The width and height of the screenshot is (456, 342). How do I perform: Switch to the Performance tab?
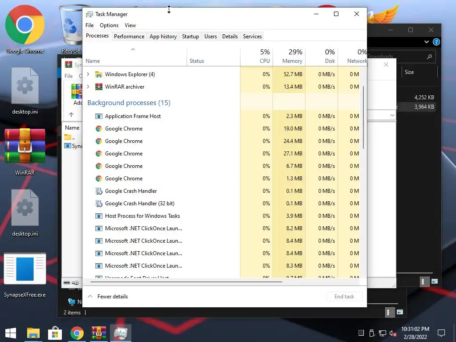point(129,37)
